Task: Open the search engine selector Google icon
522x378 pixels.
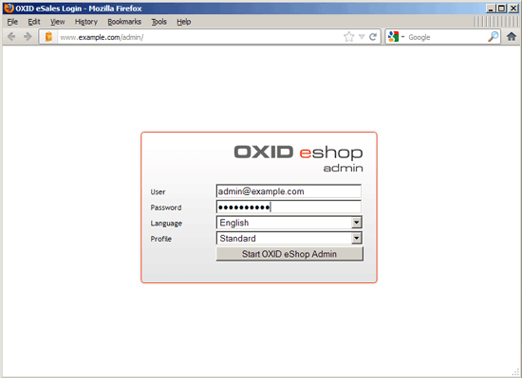Action: (x=393, y=37)
